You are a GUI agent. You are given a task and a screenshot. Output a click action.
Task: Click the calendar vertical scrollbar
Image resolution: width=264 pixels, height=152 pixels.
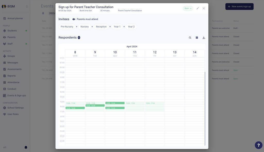click(x=205, y=109)
